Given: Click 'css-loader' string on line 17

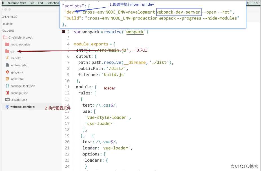Looking at the screenshot, I should click(99, 124).
